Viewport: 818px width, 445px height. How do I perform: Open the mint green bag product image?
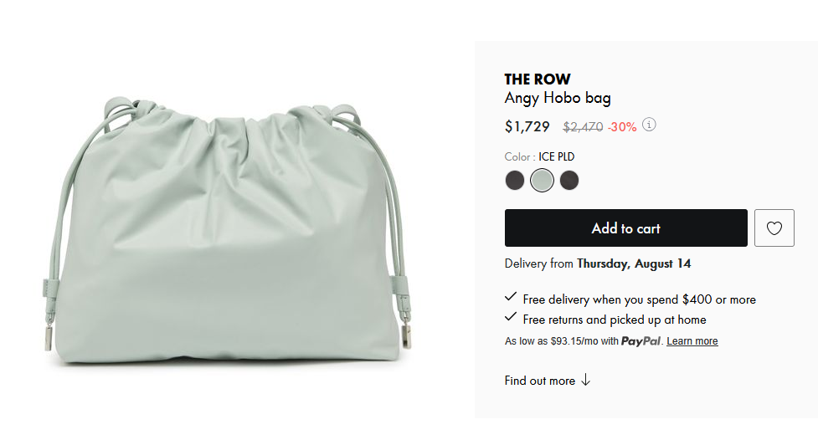point(228,229)
